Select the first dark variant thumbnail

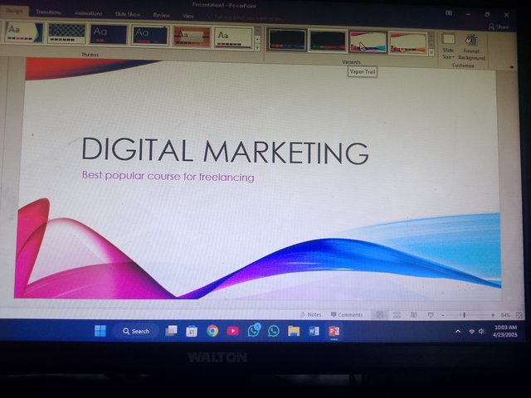point(286,40)
